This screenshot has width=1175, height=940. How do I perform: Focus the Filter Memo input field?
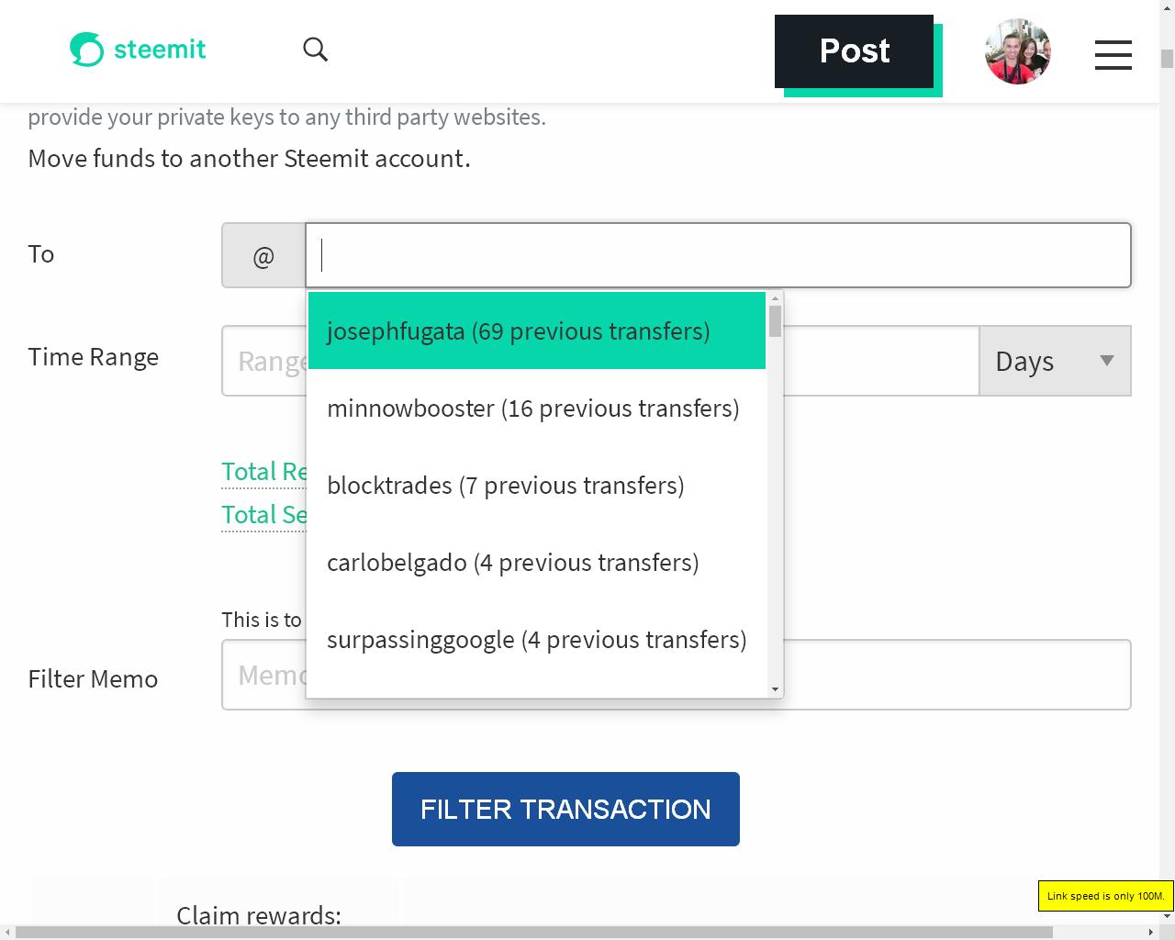click(x=676, y=675)
